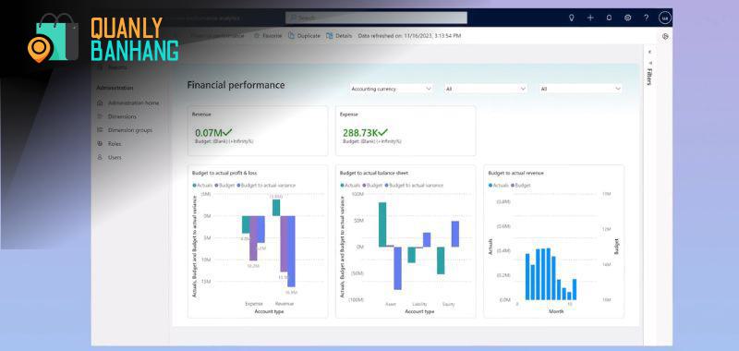Screen dimensions: 739x351
Task: Click the Budget legend swatch in revenue chart
Action: click(x=514, y=186)
